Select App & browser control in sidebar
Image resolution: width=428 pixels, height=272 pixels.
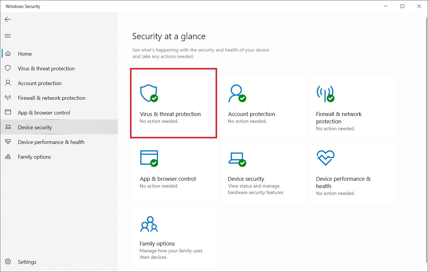pyautogui.click(x=44, y=113)
